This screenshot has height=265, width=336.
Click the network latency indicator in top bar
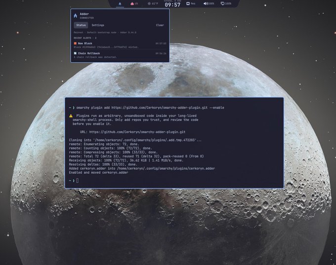pos(191,3)
